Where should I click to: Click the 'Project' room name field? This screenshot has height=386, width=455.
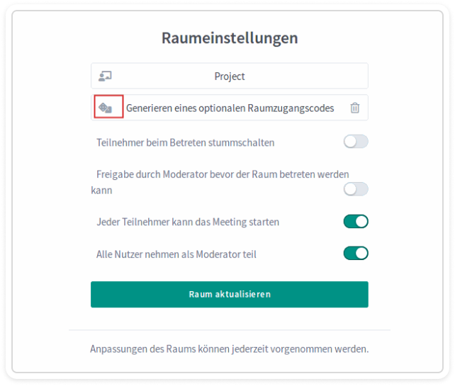pos(230,76)
